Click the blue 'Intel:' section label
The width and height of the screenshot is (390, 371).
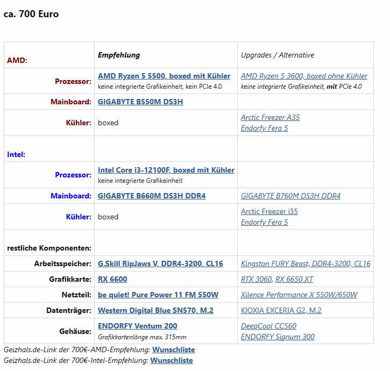point(16,154)
